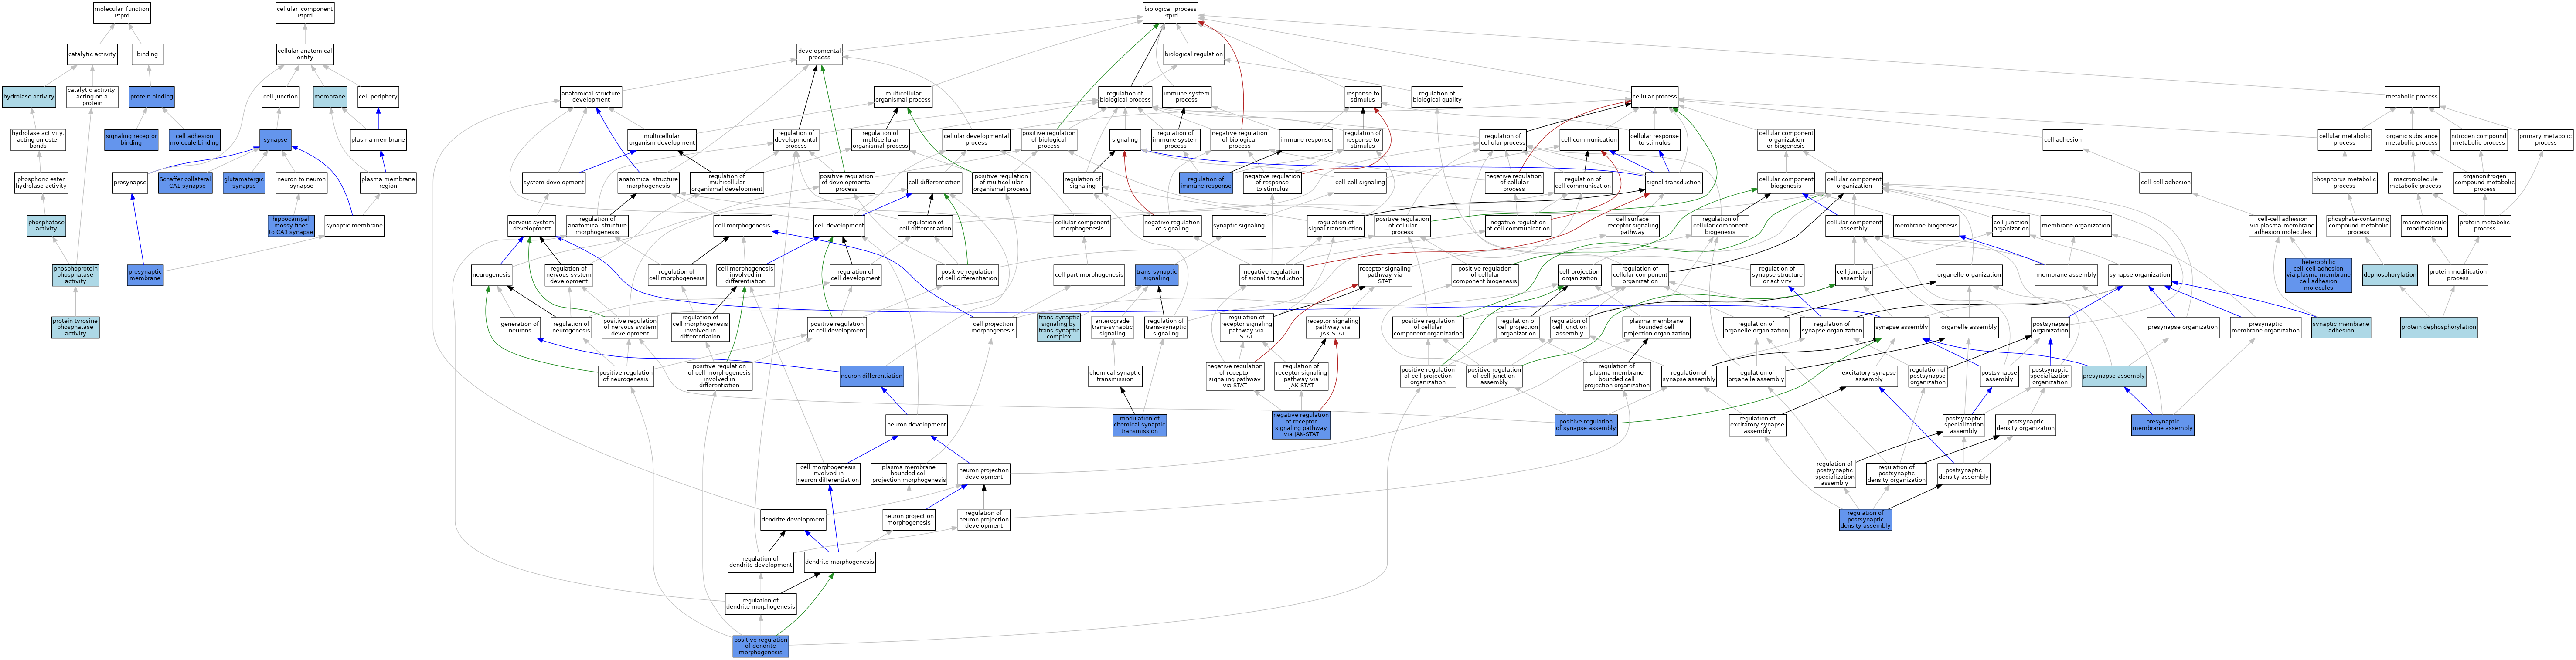Select the 'plasma membrane region' node

pos(388,183)
